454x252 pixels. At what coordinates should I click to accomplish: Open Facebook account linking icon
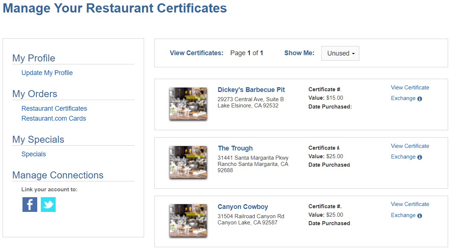29,205
